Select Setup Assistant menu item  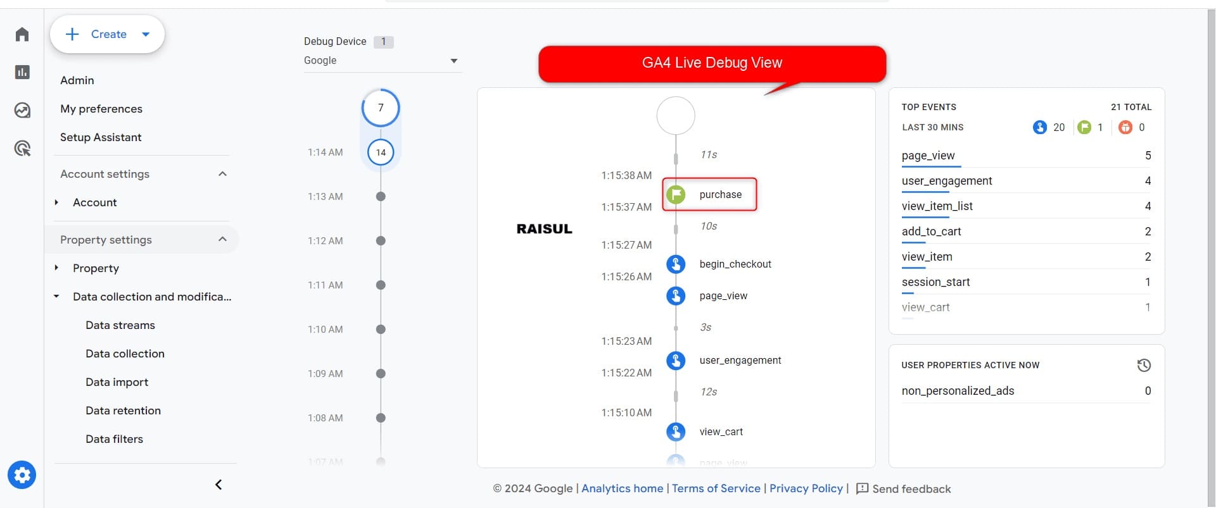101,137
